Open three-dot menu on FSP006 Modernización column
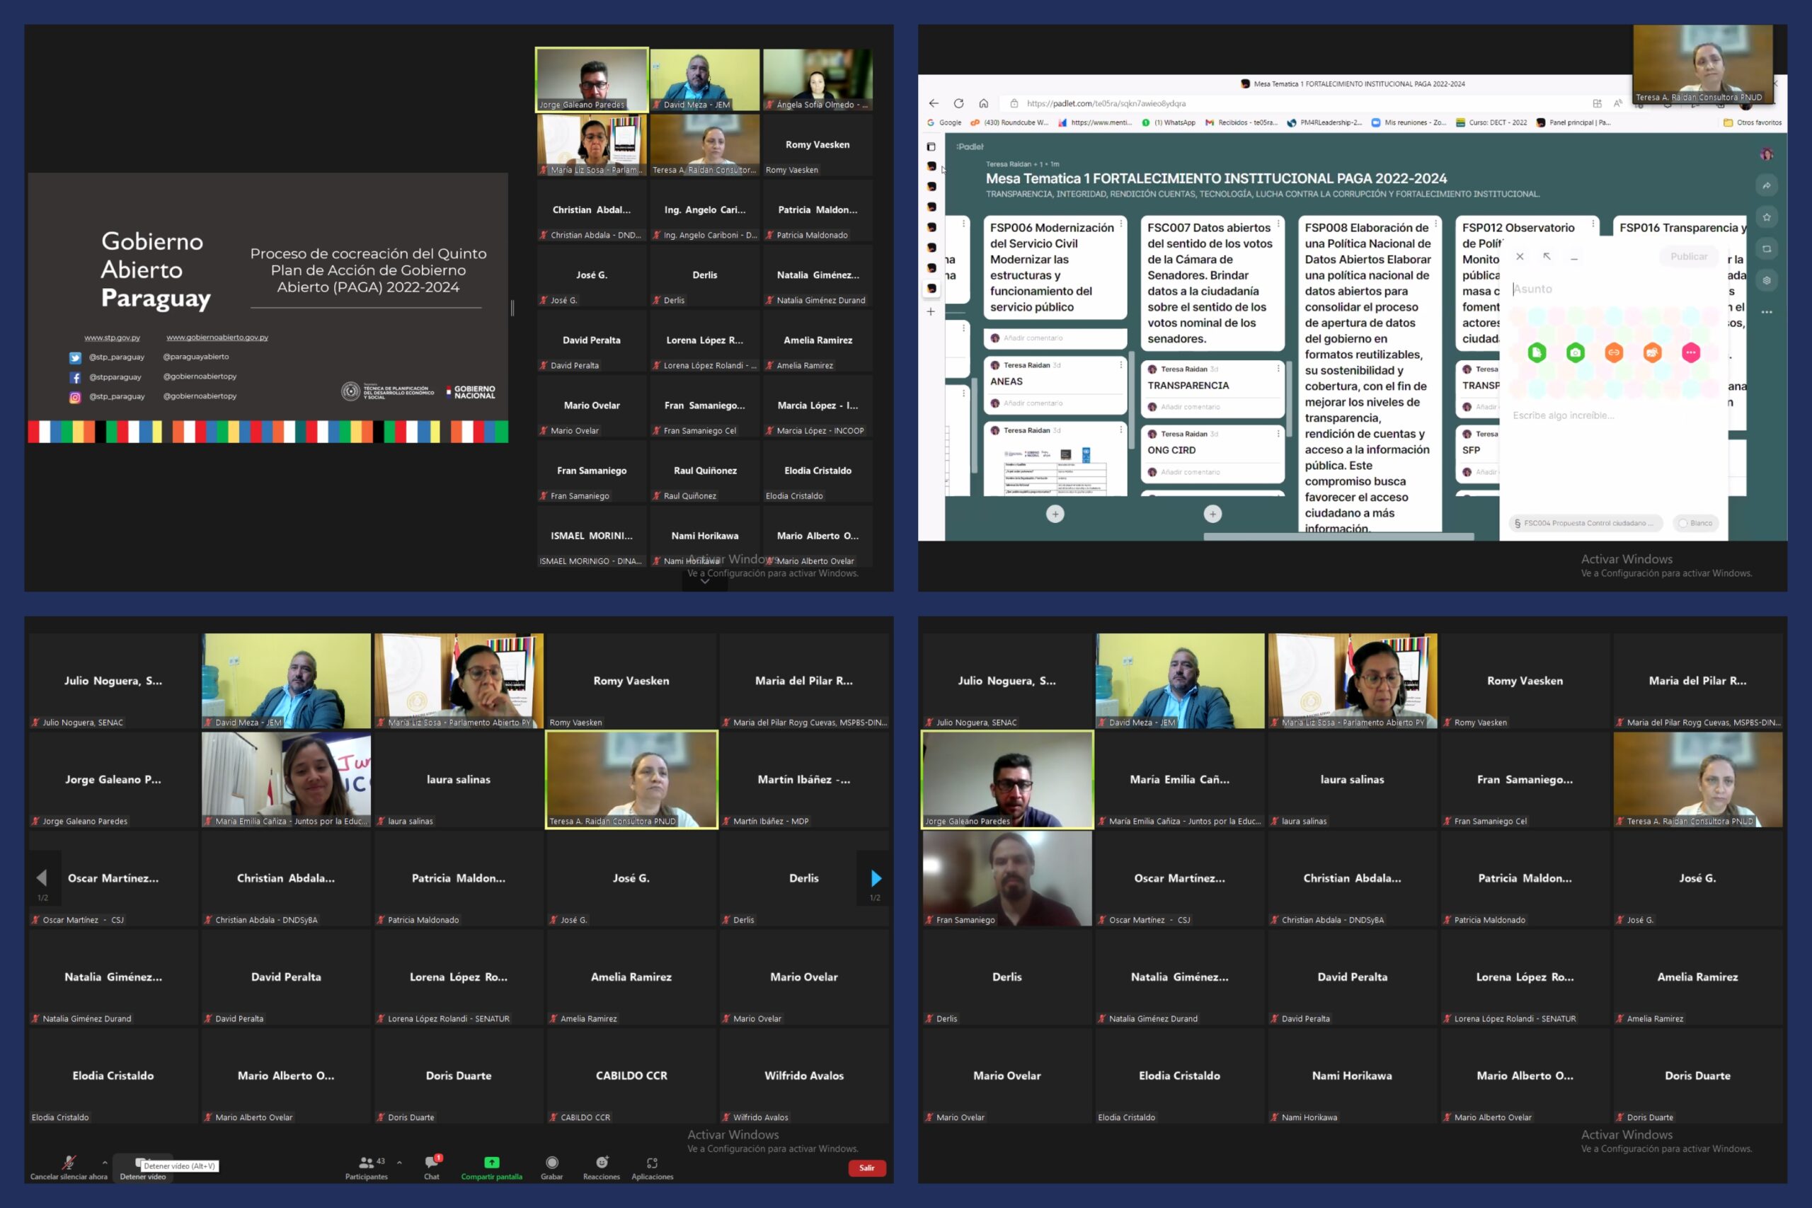 point(1121,225)
